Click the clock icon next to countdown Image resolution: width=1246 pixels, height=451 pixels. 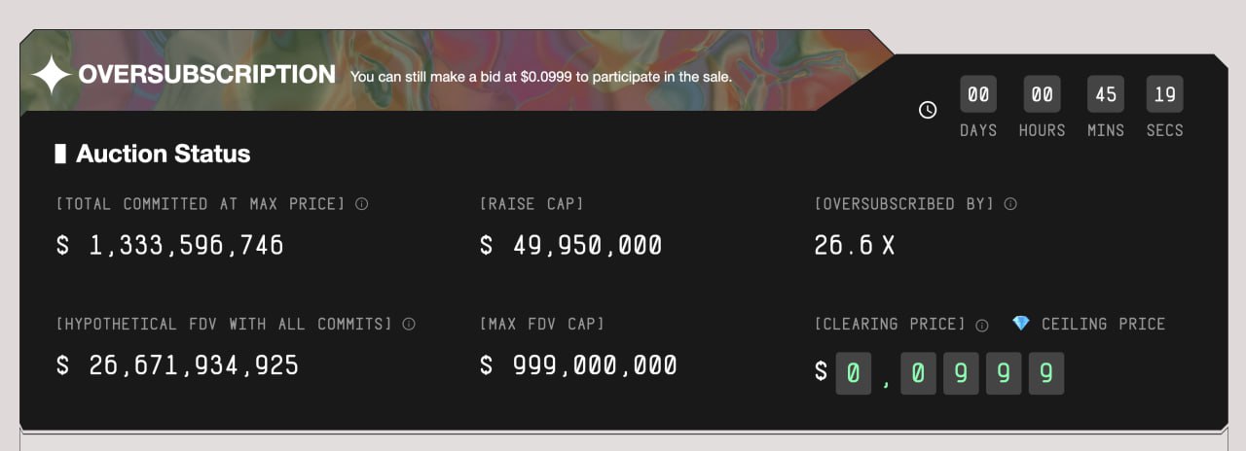(x=928, y=110)
